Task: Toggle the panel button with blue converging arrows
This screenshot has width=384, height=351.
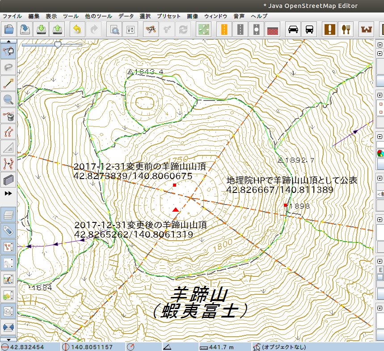Action: (x=8, y=328)
